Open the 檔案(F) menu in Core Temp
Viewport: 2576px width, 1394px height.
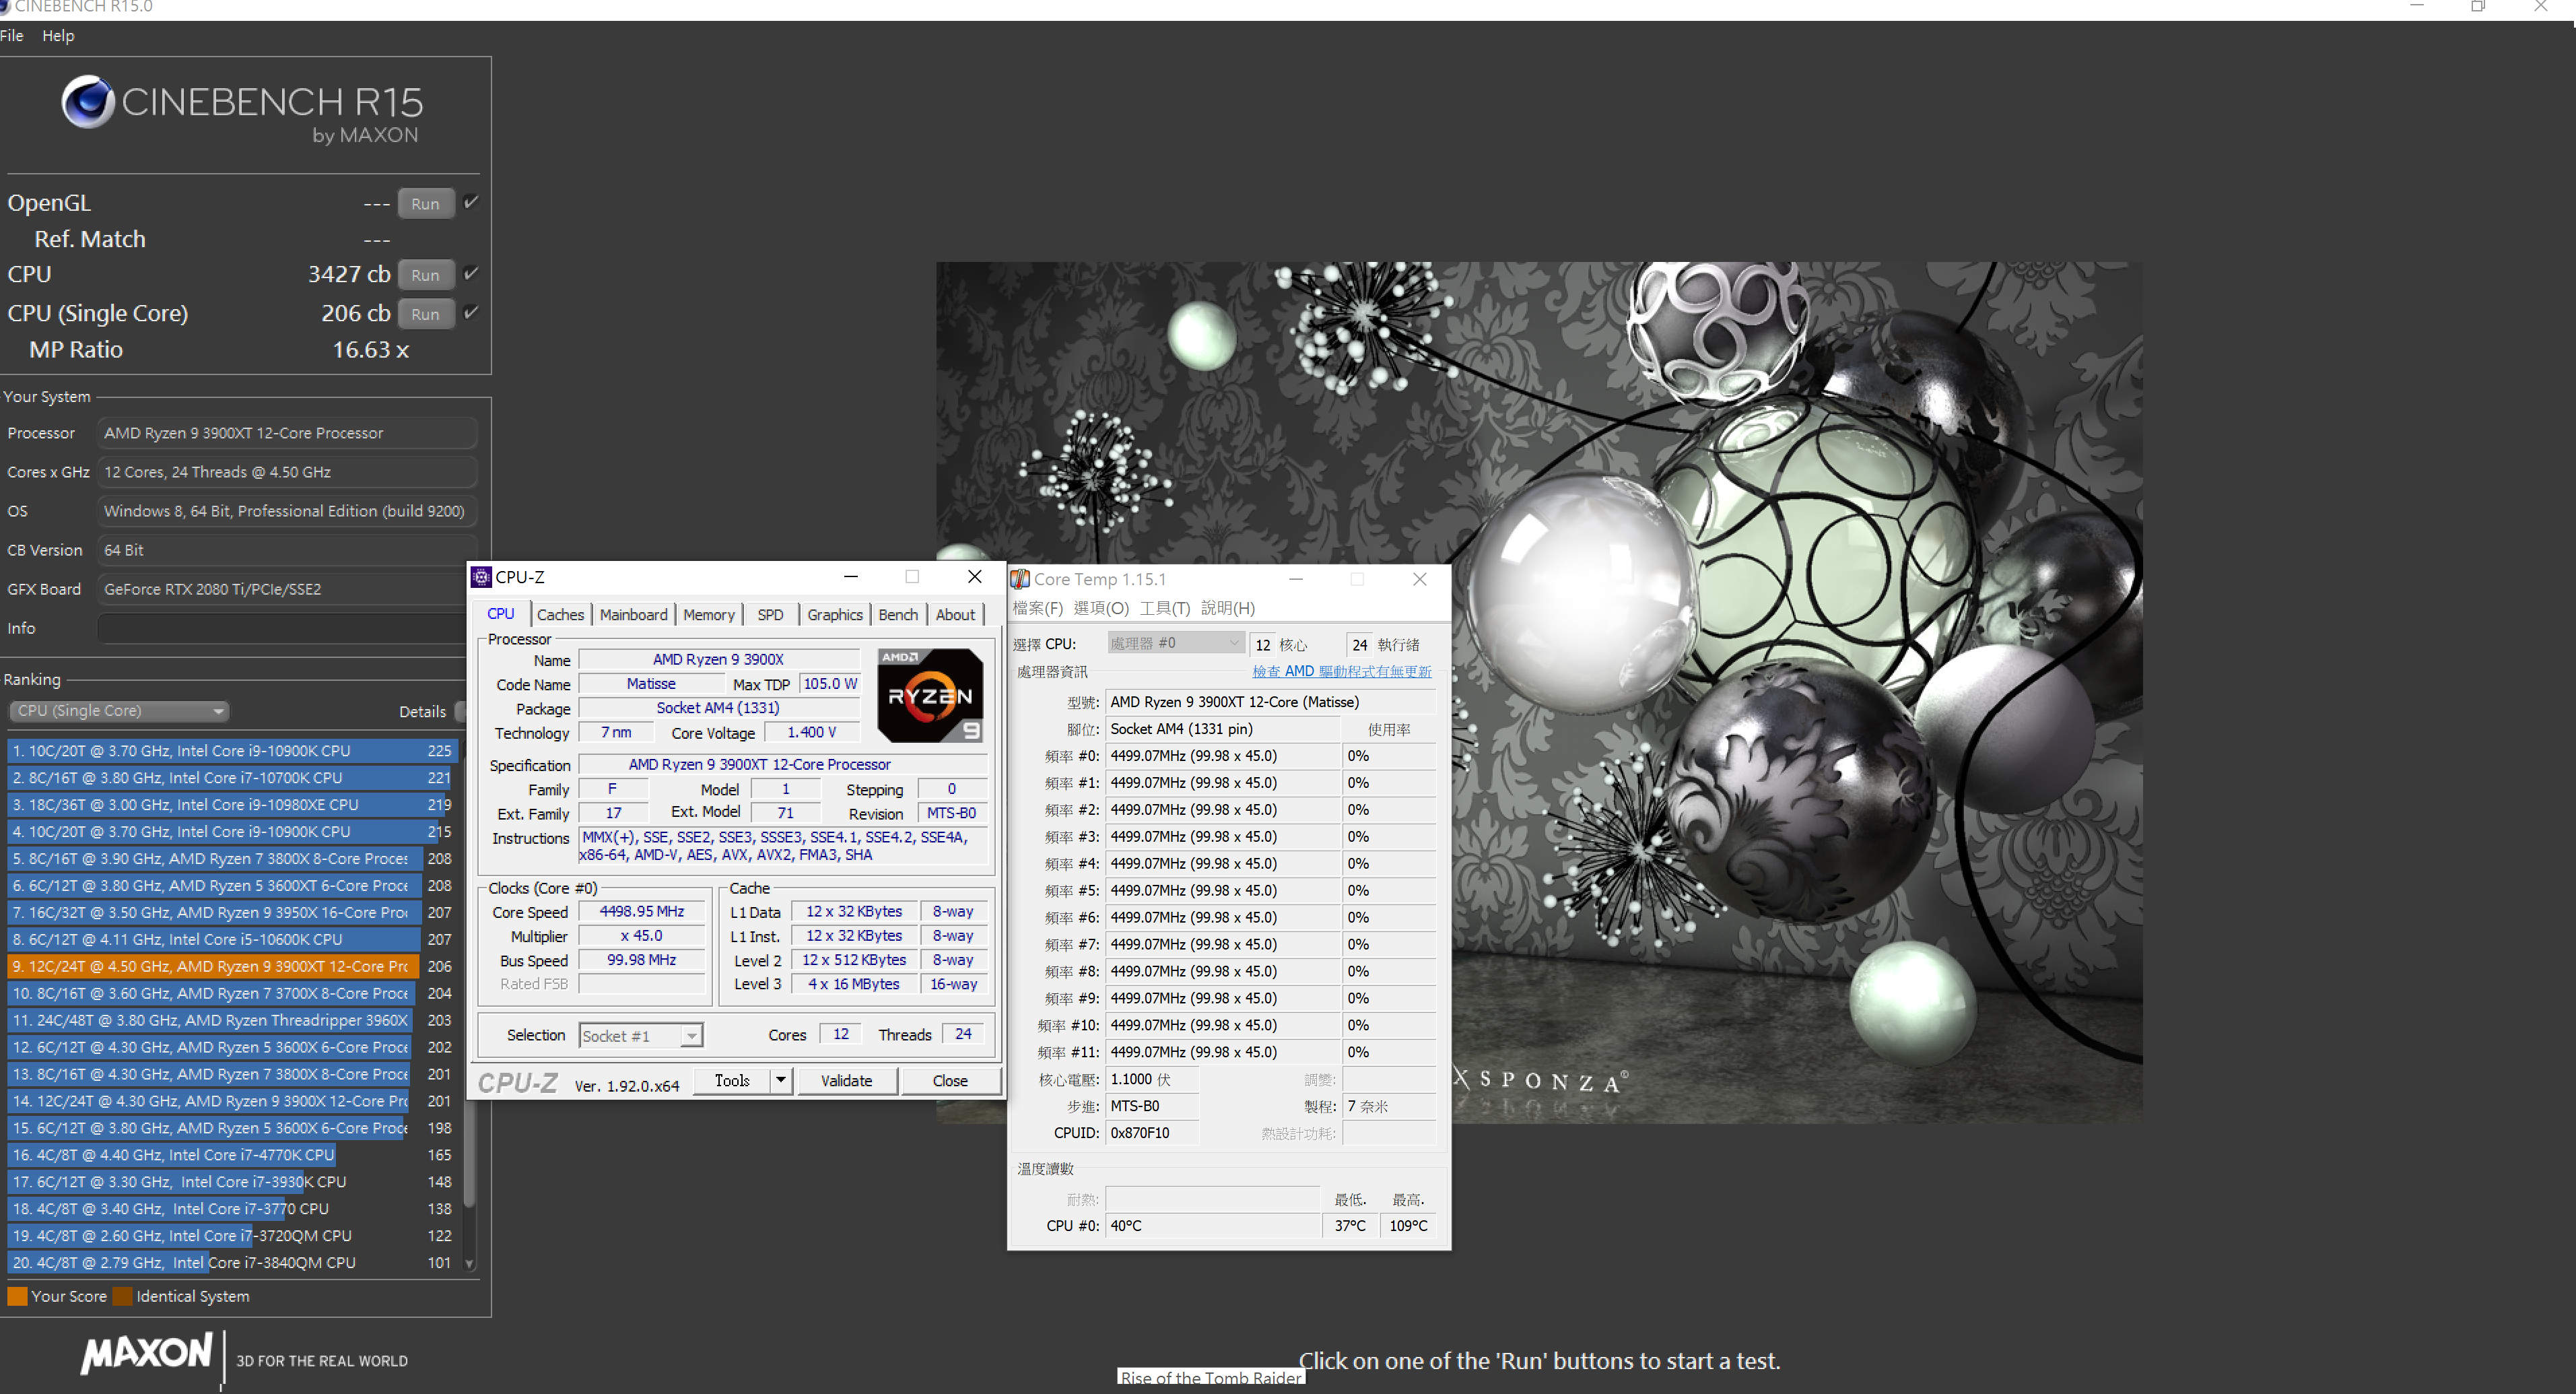coord(1037,608)
